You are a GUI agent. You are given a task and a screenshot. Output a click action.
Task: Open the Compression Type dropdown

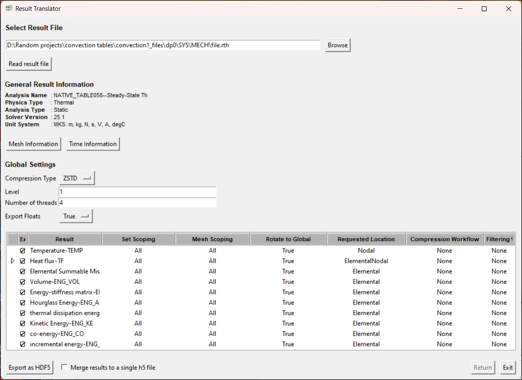[77, 178]
